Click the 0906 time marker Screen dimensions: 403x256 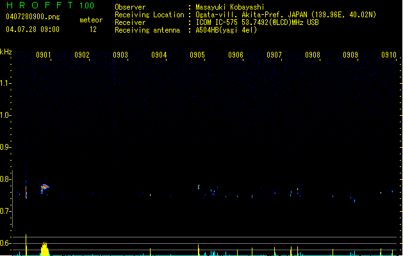(236, 55)
